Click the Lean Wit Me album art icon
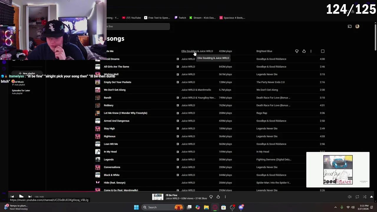Viewport: 377px width, 212px height. 97,144
